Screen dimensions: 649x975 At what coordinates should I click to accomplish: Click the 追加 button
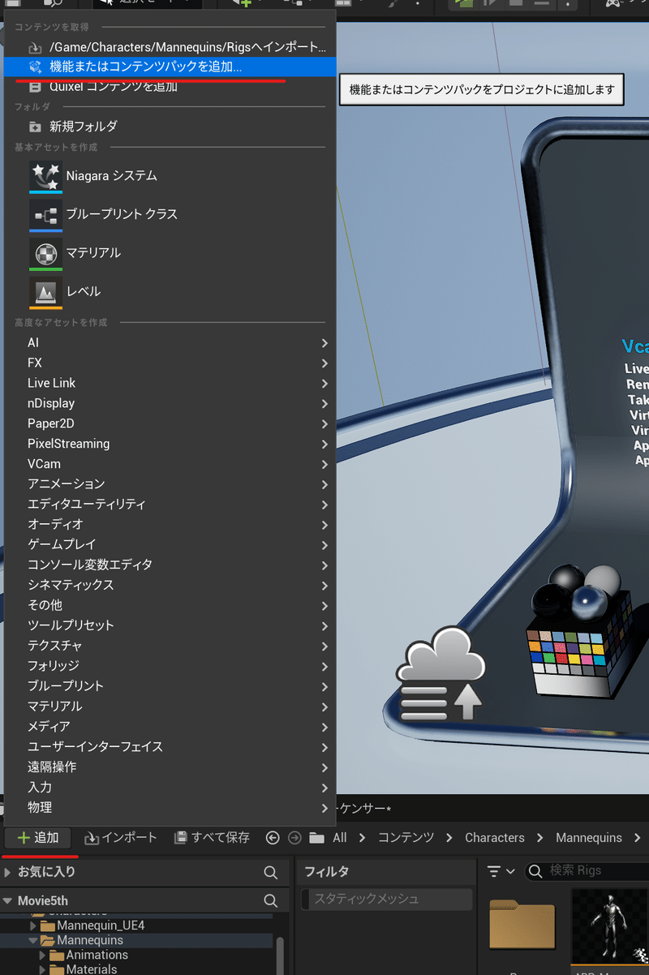pos(38,838)
